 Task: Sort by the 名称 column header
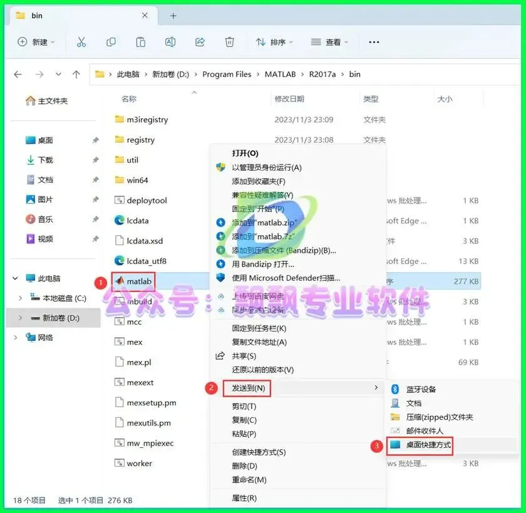129,99
